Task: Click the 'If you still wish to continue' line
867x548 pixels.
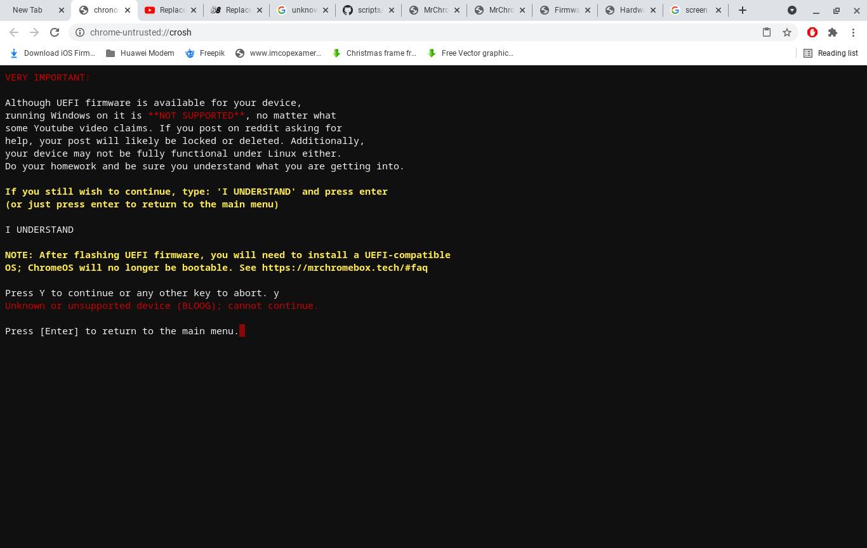Action: [196, 192]
